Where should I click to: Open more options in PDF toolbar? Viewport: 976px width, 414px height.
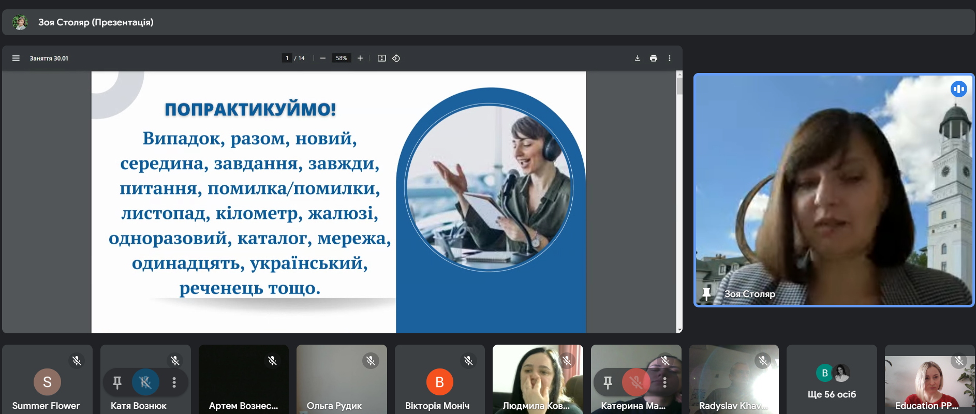[x=670, y=58]
